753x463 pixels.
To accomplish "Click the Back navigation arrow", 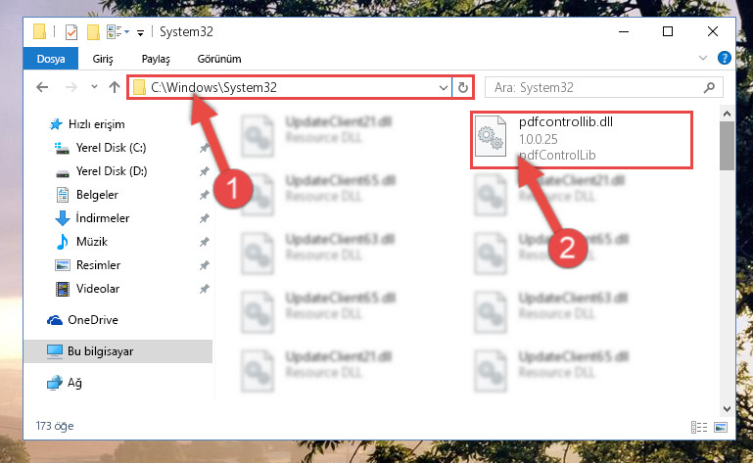I will (x=42, y=87).
